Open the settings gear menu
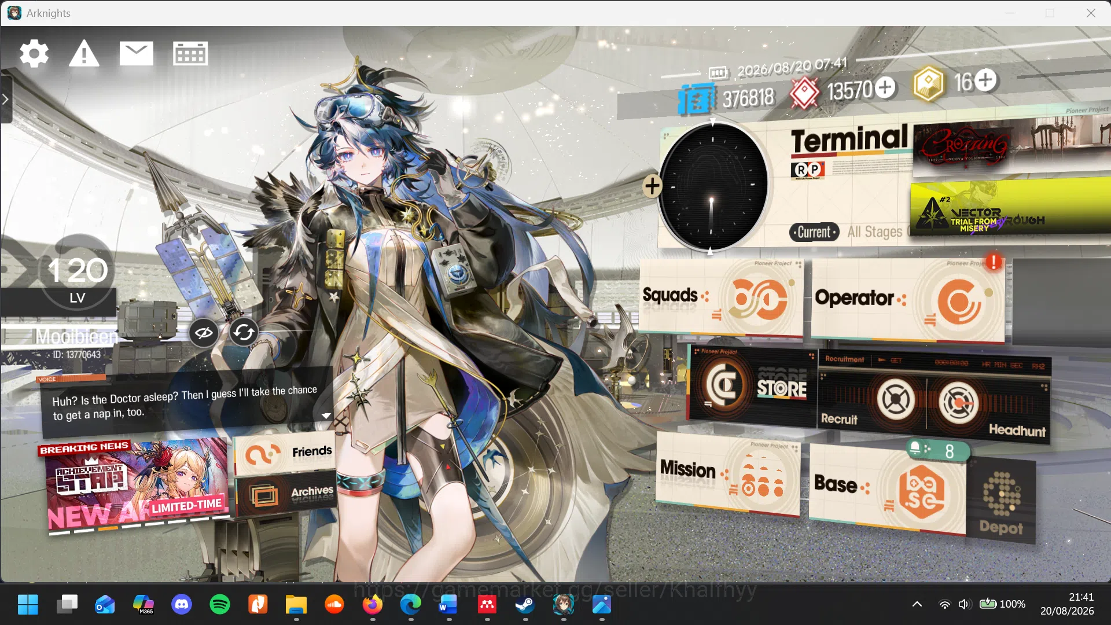The image size is (1111, 625). click(x=34, y=54)
